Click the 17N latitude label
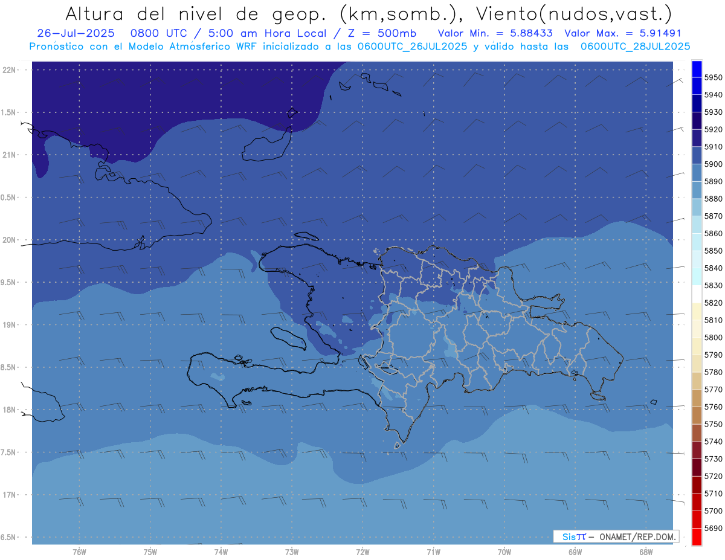 9,495
